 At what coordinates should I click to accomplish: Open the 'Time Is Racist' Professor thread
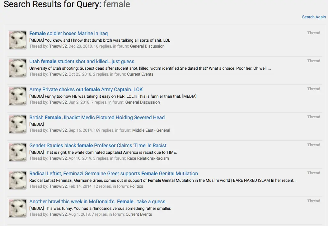coord(98,146)
